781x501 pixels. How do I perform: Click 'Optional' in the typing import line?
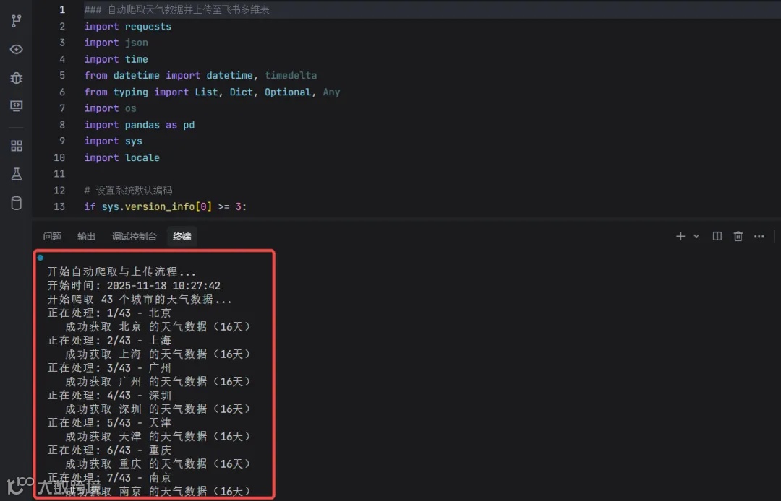tap(288, 92)
